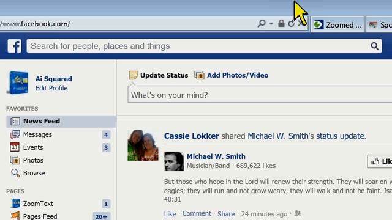Screen dimensions: 392x220
Task: Click the ZoomText count badge 1
Action: click(106, 204)
